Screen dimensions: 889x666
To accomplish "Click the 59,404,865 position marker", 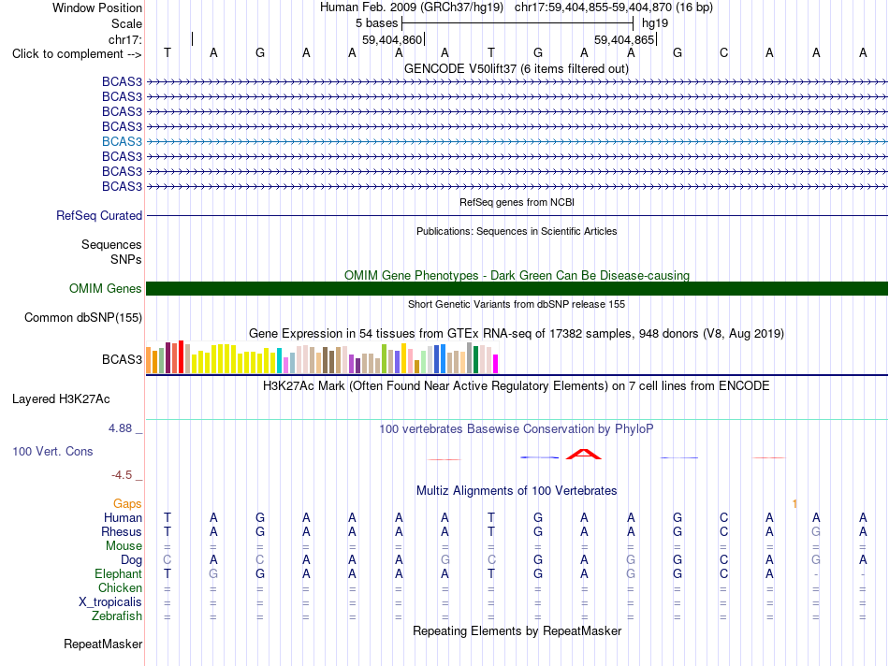I will [x=625, y=39].
